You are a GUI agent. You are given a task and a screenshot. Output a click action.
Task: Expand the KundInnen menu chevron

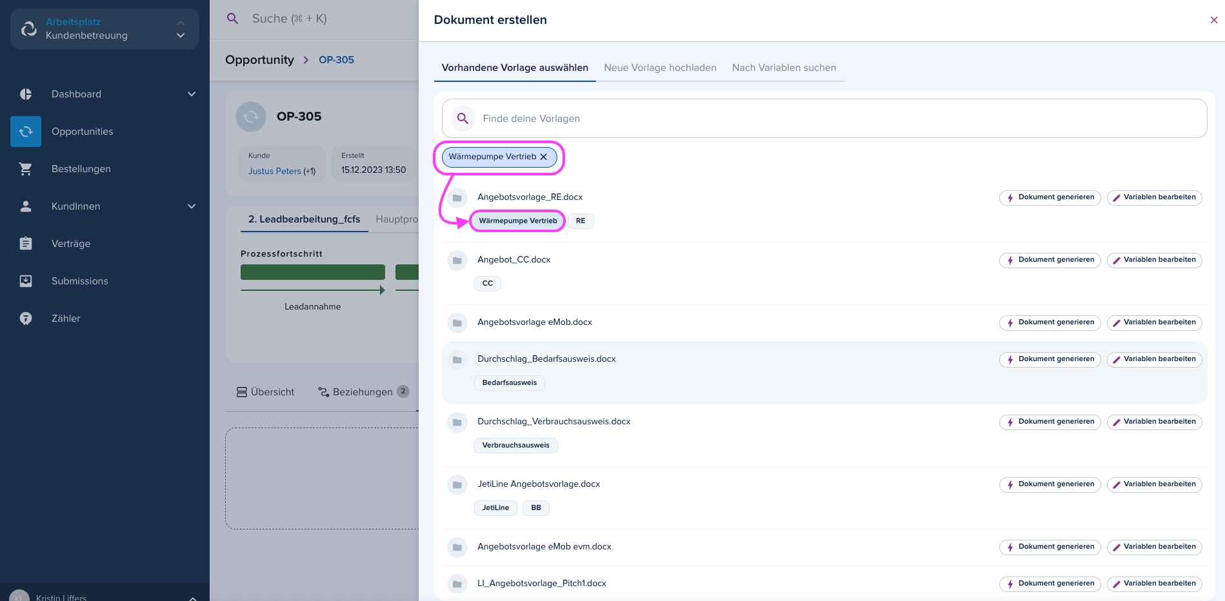tap(192, 206)
